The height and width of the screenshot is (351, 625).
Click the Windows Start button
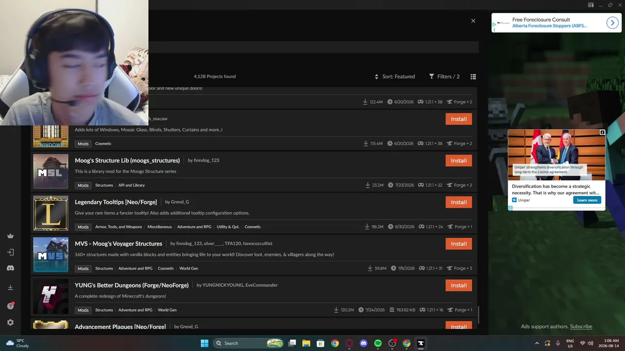(x=205, y=343)
